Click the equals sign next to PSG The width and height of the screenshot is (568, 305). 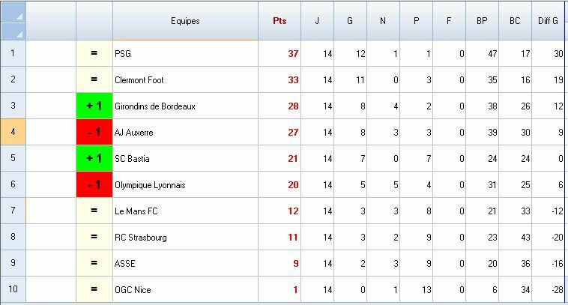(x=94, y=54)
